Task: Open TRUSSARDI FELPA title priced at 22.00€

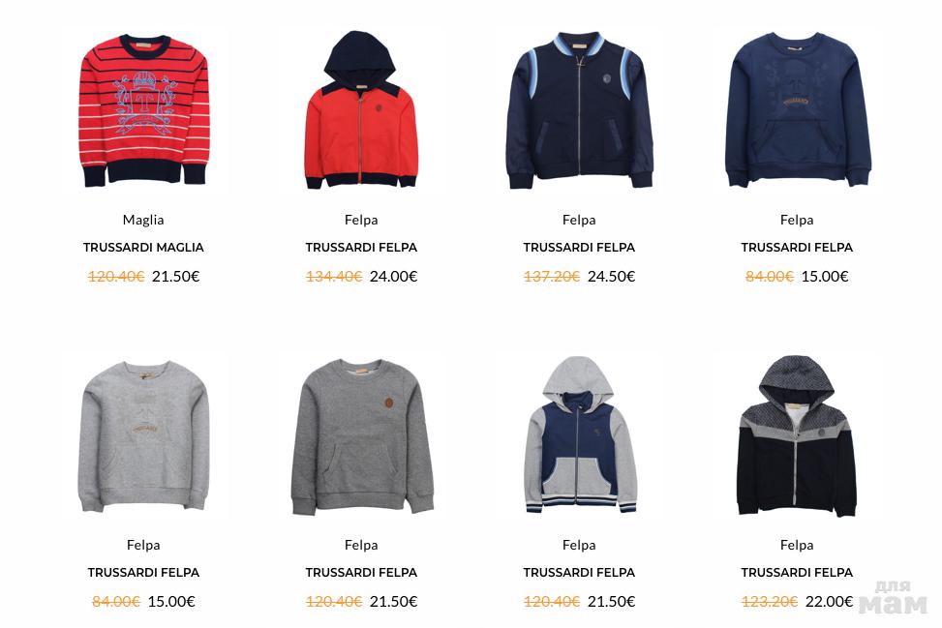Action: 797,573
